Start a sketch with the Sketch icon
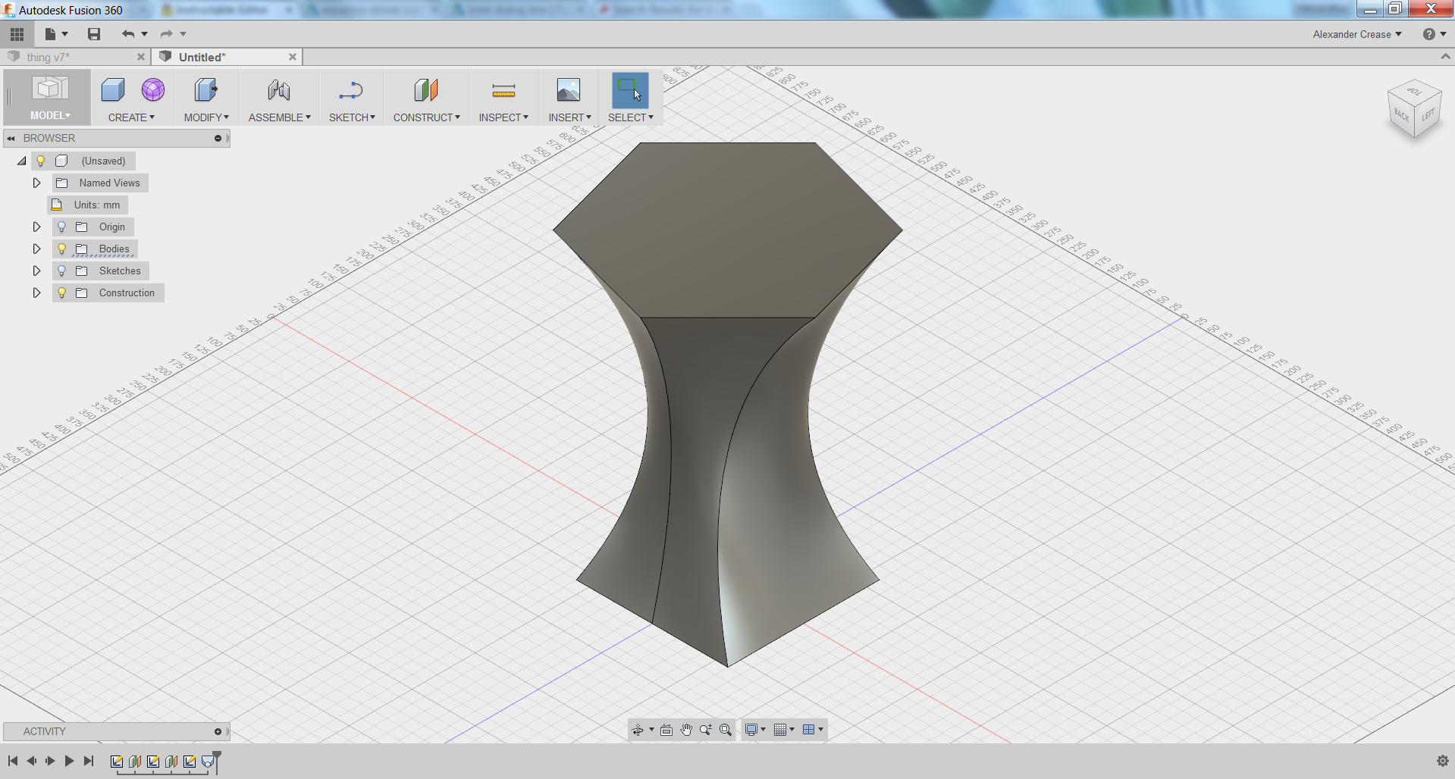Screen dimensions: 1455x779 tap(351, 90)
